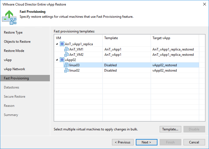Select the AnT_VM1 row name

(77, 49)
